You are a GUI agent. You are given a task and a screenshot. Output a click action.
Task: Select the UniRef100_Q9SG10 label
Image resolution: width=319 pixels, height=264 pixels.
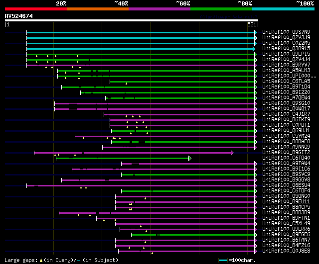click(286, 103)
